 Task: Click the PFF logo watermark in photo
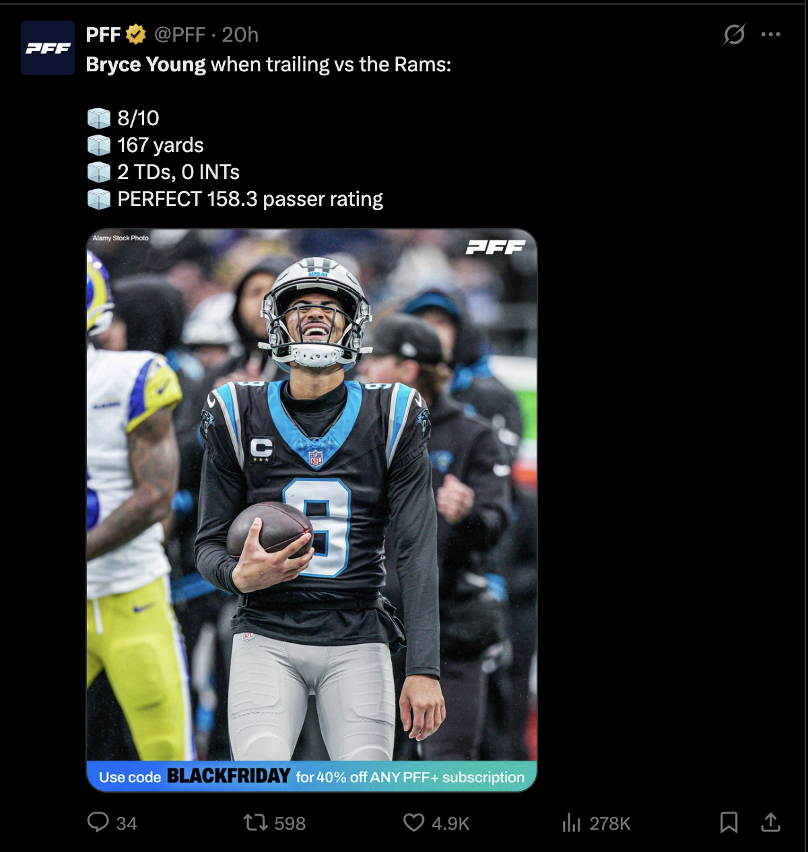[496, 248]
